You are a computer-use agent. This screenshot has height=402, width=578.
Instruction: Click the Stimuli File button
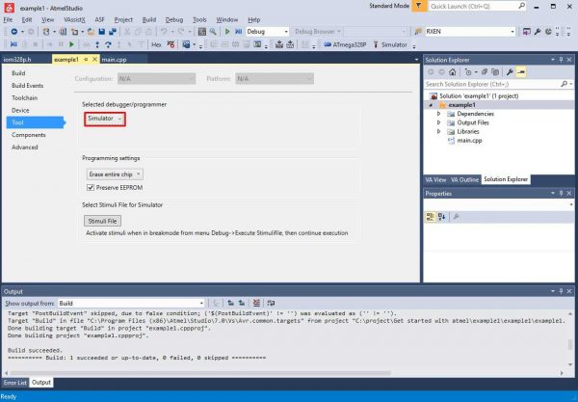click(x=102, y=221)
